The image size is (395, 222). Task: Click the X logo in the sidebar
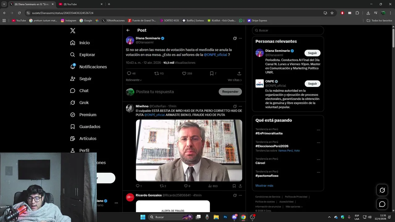click(x=73, y=31)
